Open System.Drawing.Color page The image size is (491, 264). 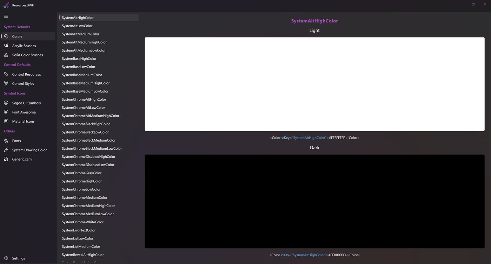point(28,150)
